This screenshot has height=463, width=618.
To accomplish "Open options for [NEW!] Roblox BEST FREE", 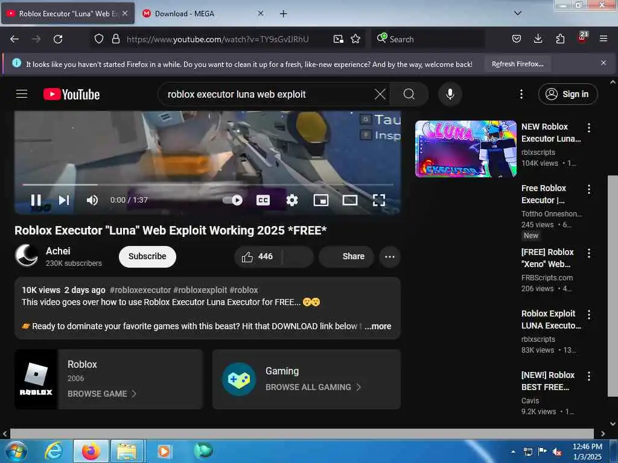I will [589, 376].
